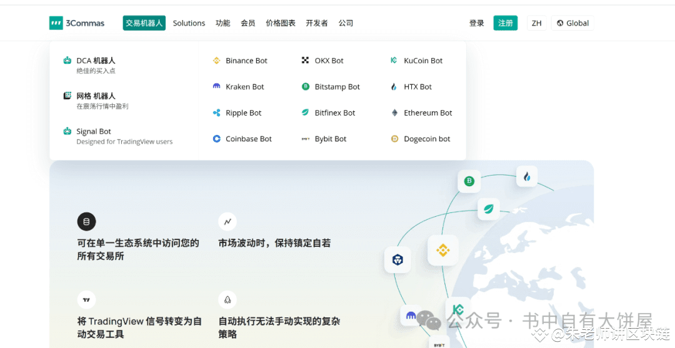Select the Bitfinex Bot link
Viewport: 675px width, 348px height.
[x=334, y=113]
